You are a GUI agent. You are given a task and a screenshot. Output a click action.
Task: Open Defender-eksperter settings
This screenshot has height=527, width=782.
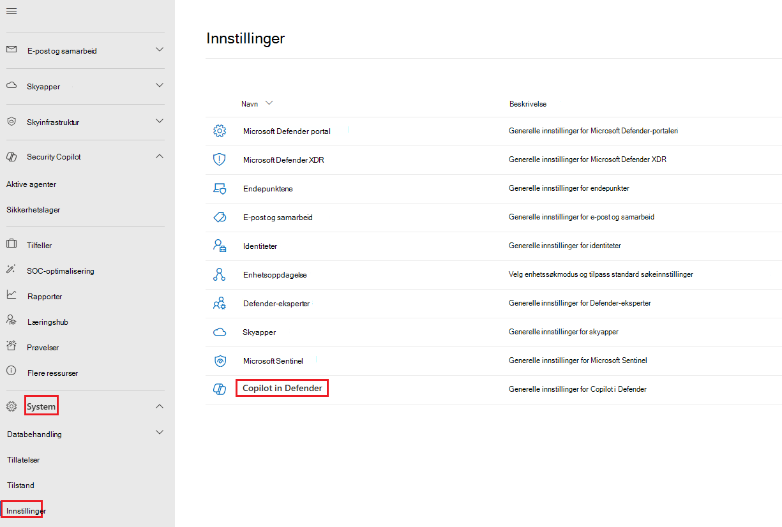point(276,304)
